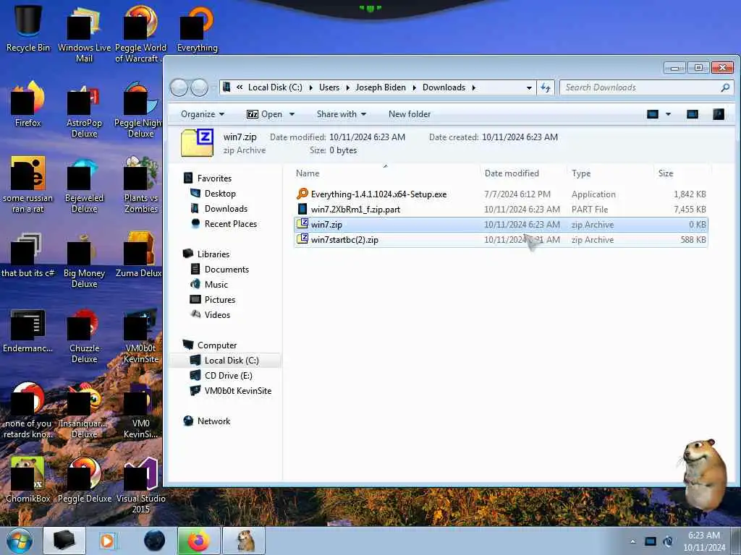Screen dimensions: 741x555
Task: Open Recent Places in sidebar
Action: coord(231,224)
